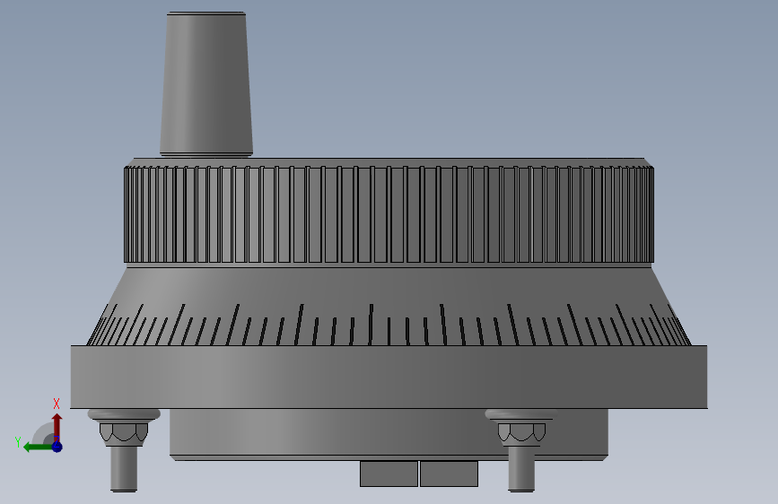Select the left terminal block at the bottom

(389, 474)
